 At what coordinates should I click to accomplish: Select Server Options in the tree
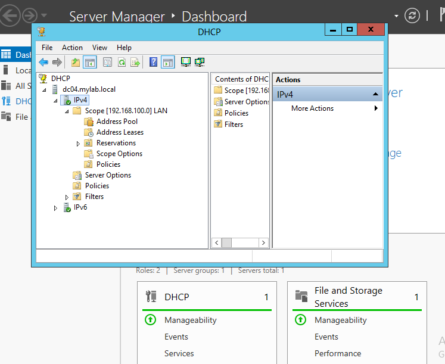[x=108, y=175]
